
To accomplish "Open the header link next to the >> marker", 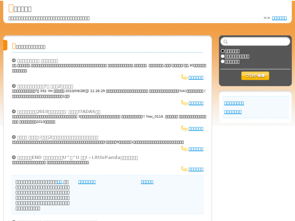I will tap(279, 18).
